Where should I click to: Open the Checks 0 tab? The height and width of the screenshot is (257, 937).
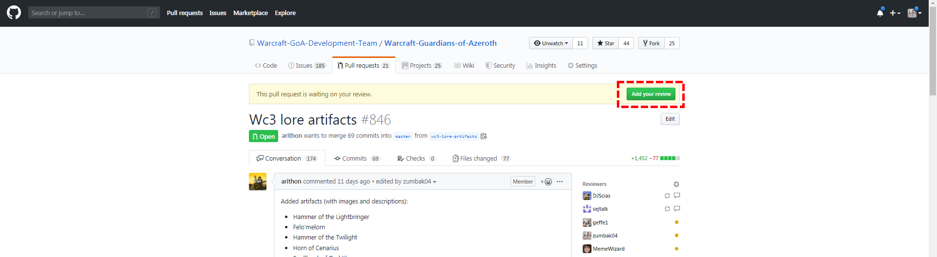point(417,159)
